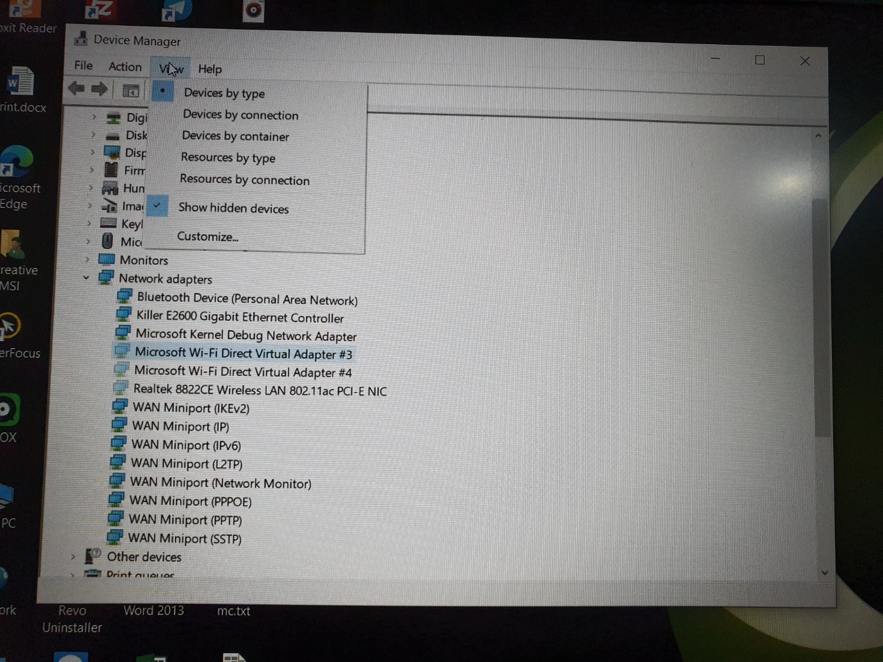Click the Wi-Fi Direct Virtual Adapter #3 icon
883x662 pixels.
pyautogui.click(x=122, y=351)
